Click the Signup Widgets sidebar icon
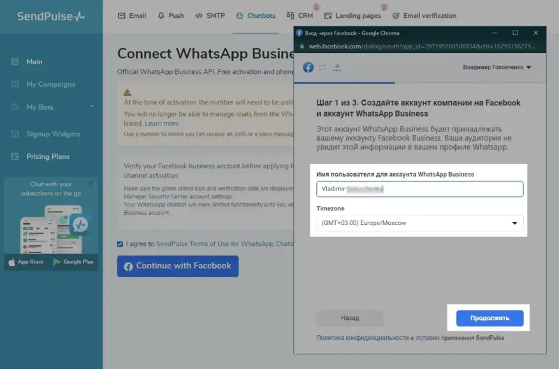This screenshot has height=369, width=559. click(15, 134)
